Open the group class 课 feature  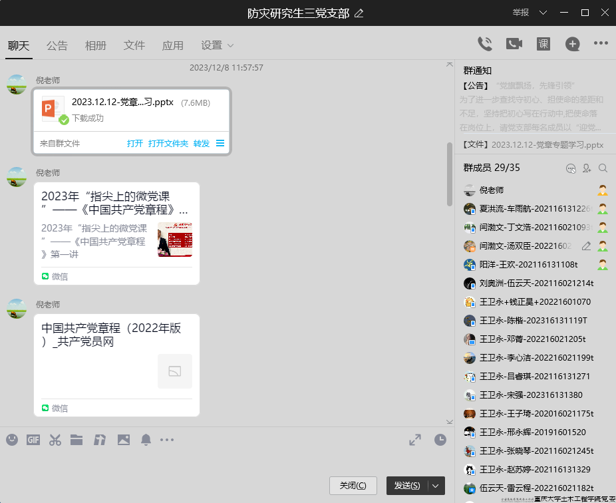pos(542,43)
